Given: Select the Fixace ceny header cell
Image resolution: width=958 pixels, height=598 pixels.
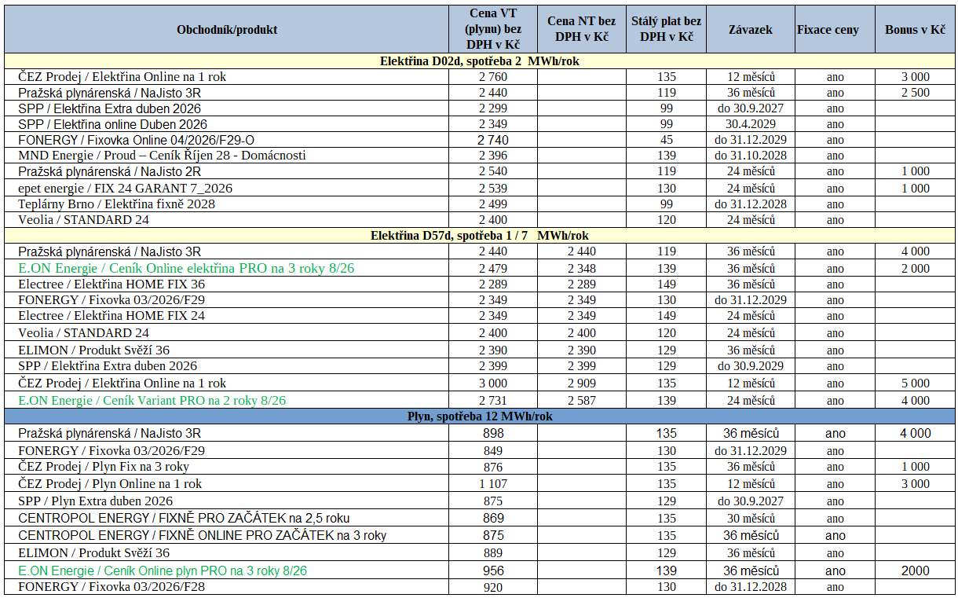Looking at the screenshot, I should (x=828, y=30).
